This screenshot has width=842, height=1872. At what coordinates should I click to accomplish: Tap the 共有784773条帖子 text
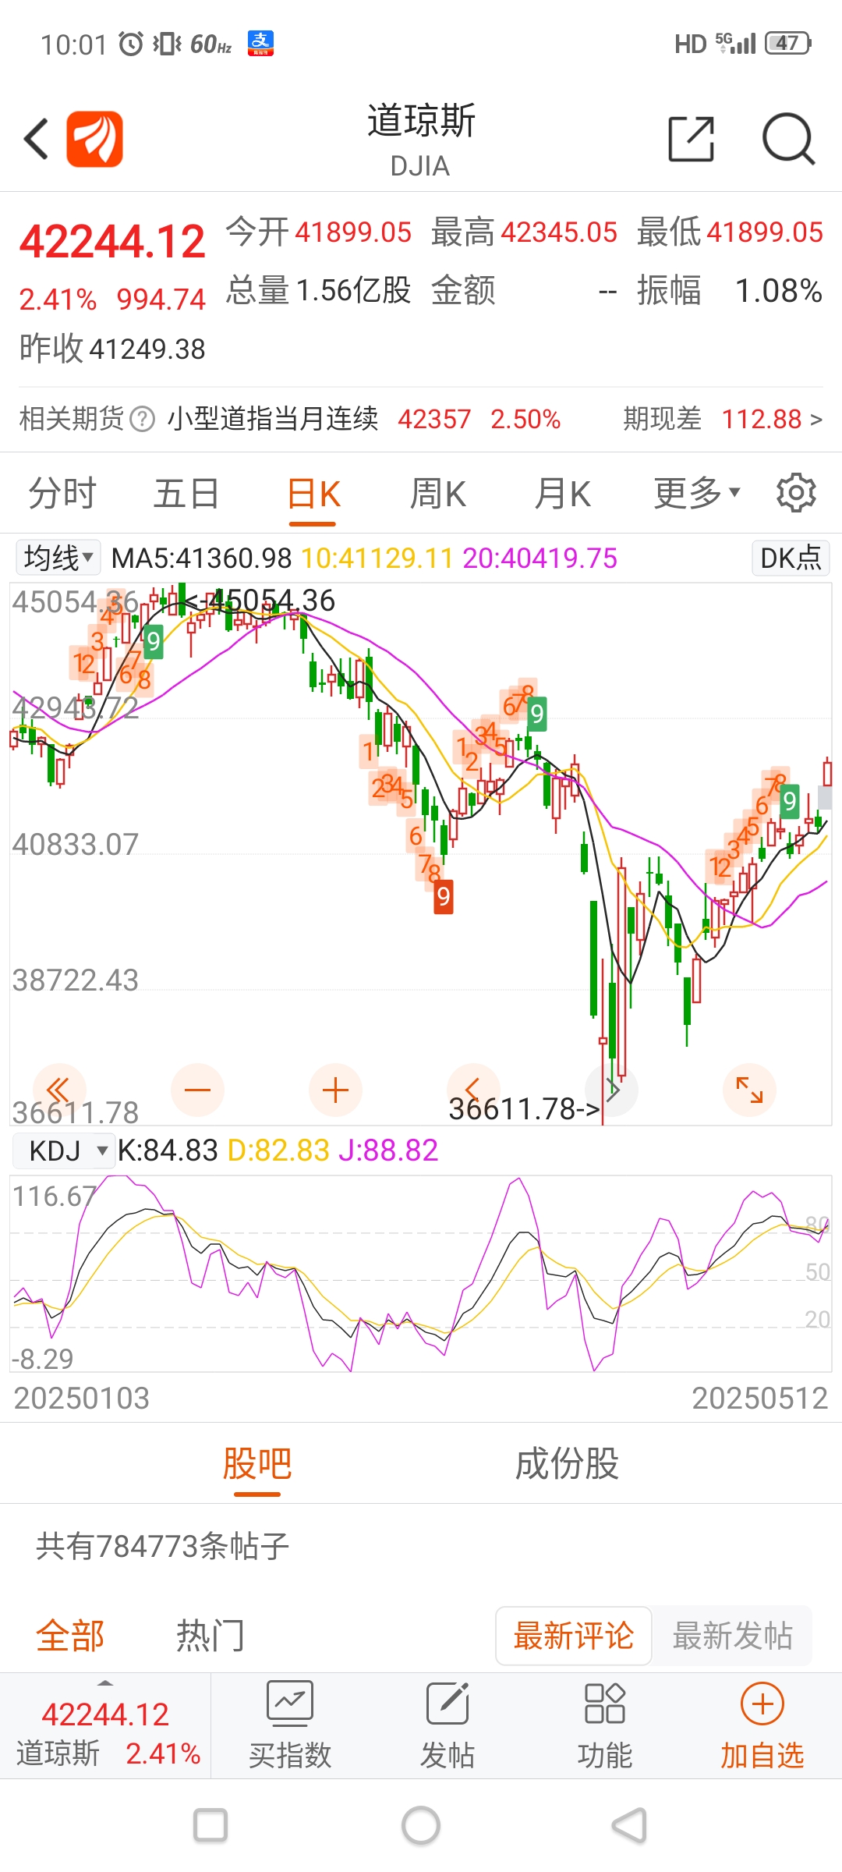(163, 1546)
